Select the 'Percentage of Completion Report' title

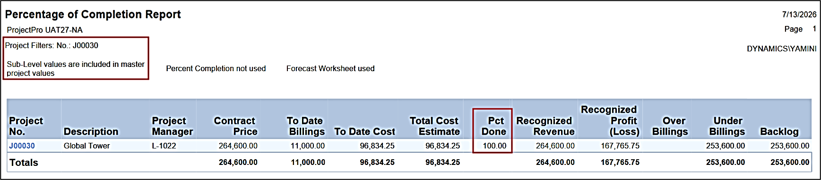point(93,15)
